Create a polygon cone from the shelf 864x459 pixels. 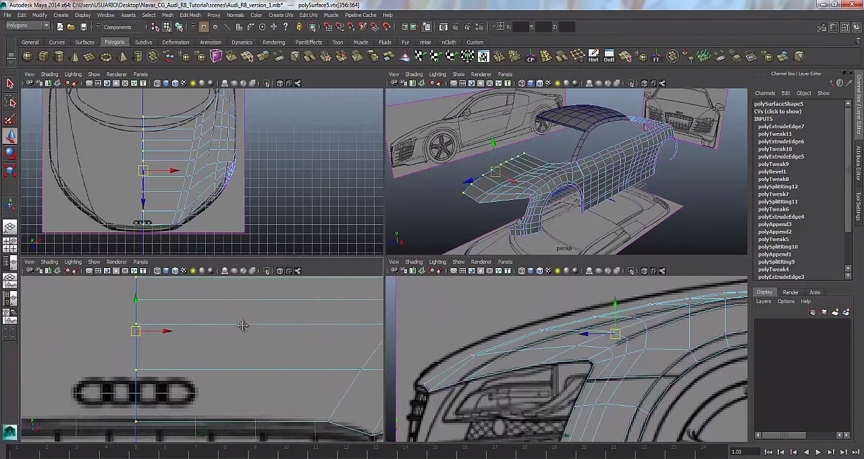pyautogui.click(x=75, y=57)
